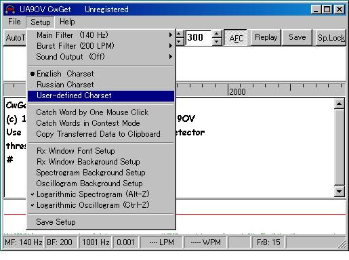The width and height of the screenshot is (349, 260).
Task: Decrease the 300 value with down arrow
Action: click(216, 41)
